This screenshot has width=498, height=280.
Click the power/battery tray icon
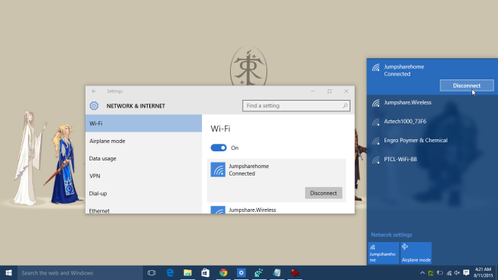tap(440, 272)
